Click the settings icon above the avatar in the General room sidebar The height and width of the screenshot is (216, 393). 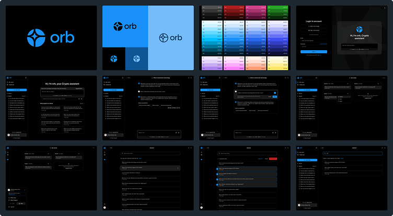[x=105, y=204]
